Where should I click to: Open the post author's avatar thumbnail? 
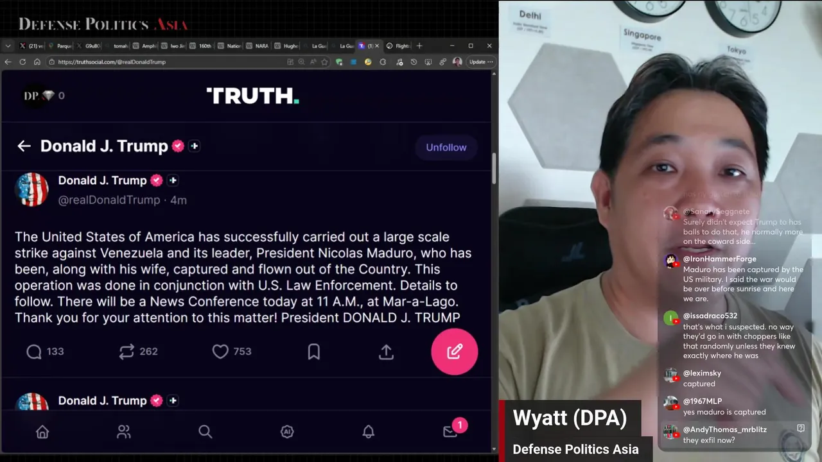31,189
